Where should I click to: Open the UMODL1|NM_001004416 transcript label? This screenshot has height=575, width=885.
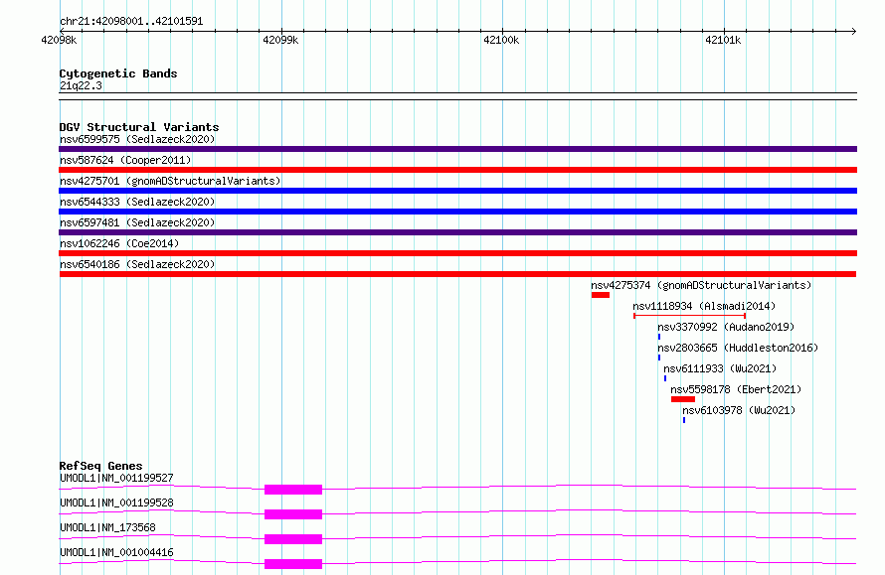click(116, 552)
